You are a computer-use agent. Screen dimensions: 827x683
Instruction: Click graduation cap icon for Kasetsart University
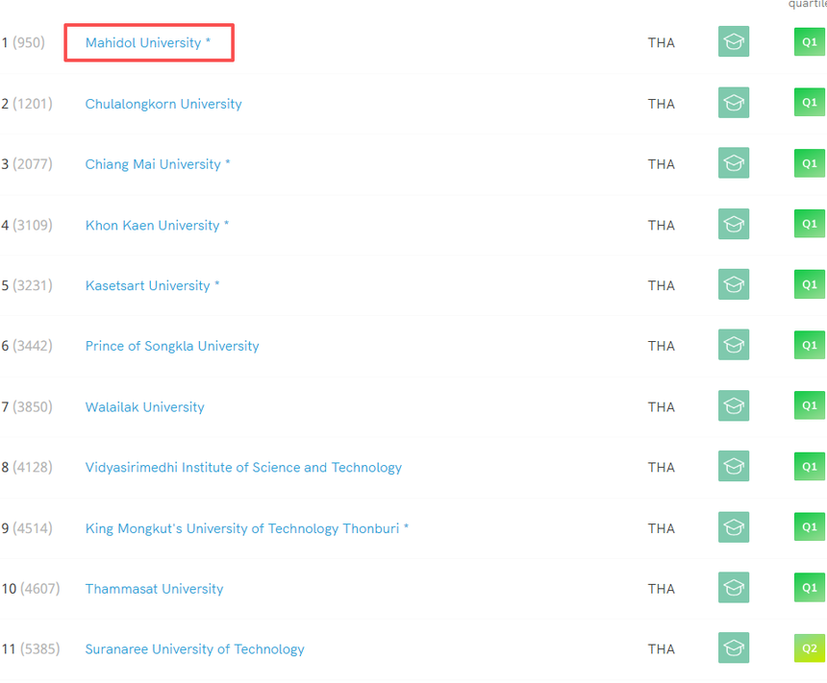click(733, 284)
